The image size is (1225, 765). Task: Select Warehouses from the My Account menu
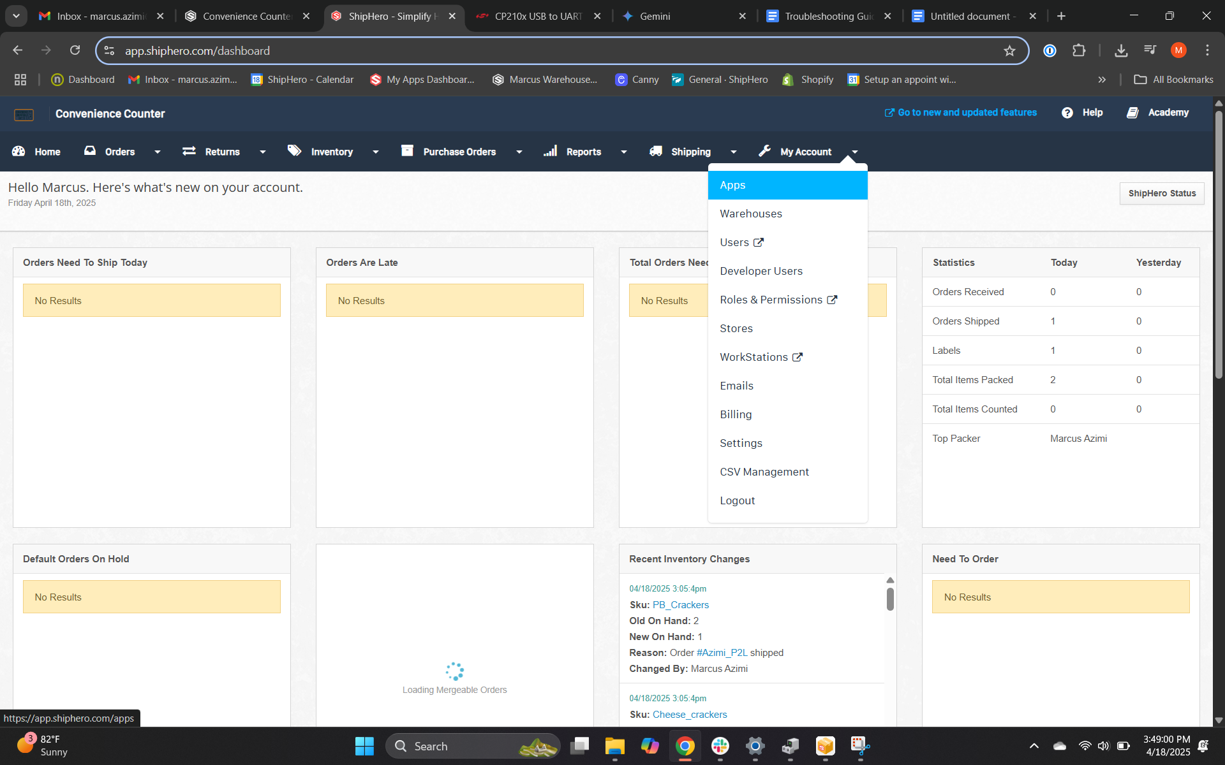pos(787,214)
